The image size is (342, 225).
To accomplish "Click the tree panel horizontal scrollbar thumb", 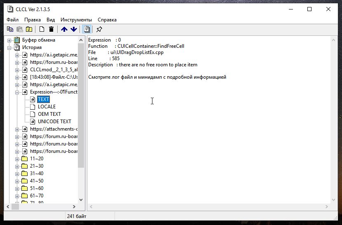I will click(15, 207).
